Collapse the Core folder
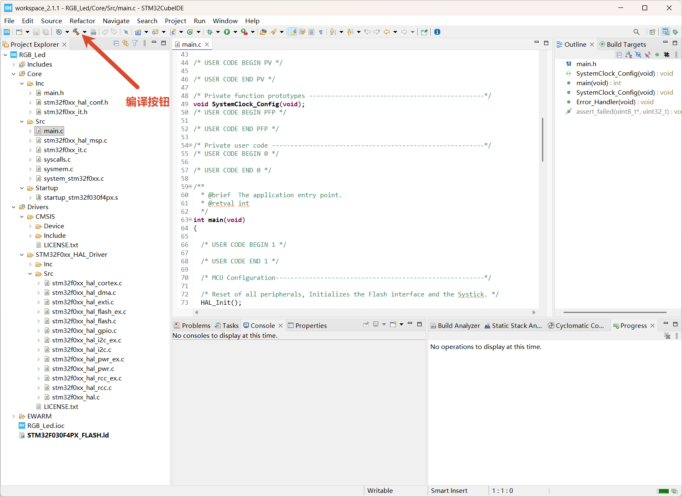 pyautogui.click(x=14, y=74)
